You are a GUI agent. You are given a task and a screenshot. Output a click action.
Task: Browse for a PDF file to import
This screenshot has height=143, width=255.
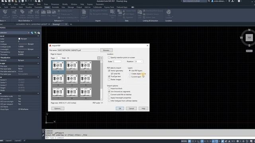(x=106, y=50)
